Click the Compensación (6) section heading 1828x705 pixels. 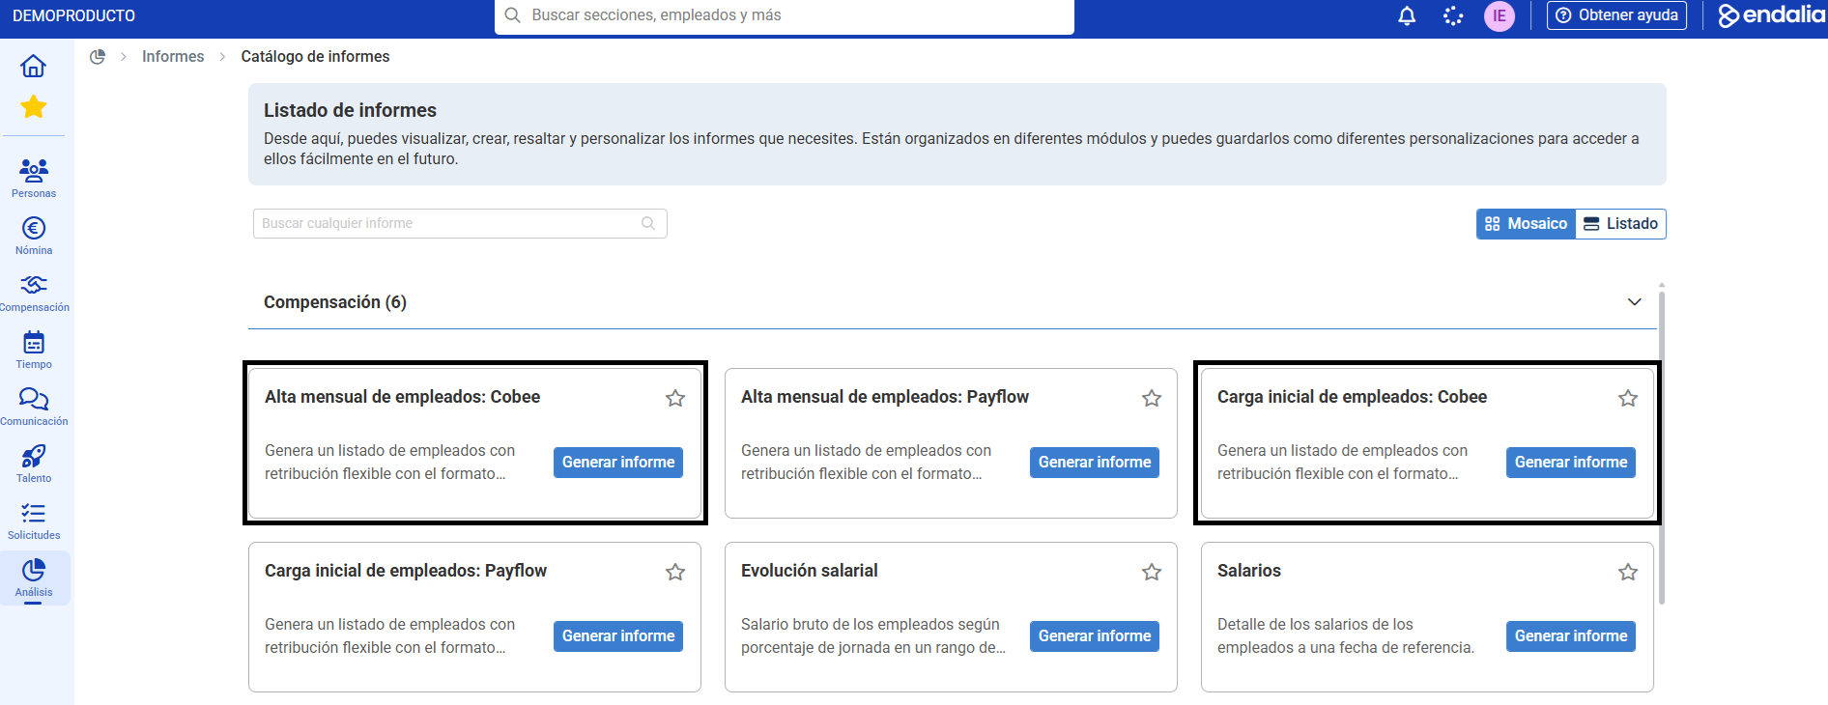tap(335, 302)
